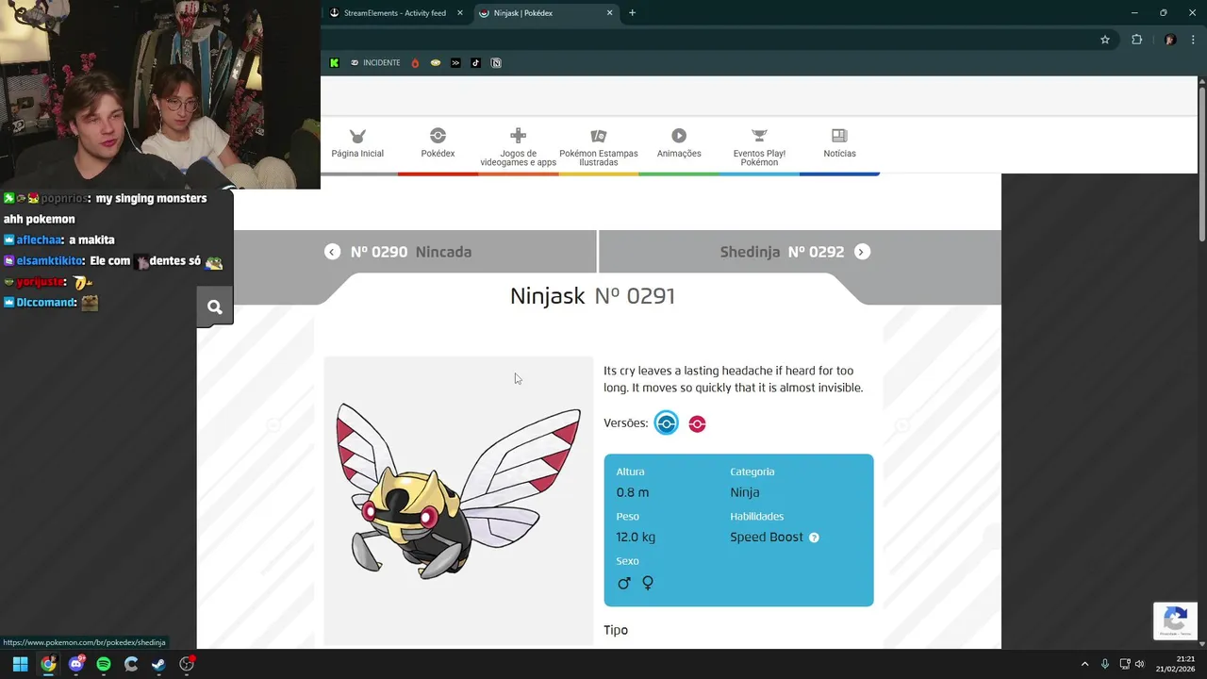The image size is (1207, 679).
Task: Select the blue version Poké Ball
Action: tap(667, 423)
